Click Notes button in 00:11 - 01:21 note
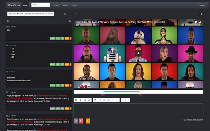Screen dimensions: 210x131 tap(52, 85)
